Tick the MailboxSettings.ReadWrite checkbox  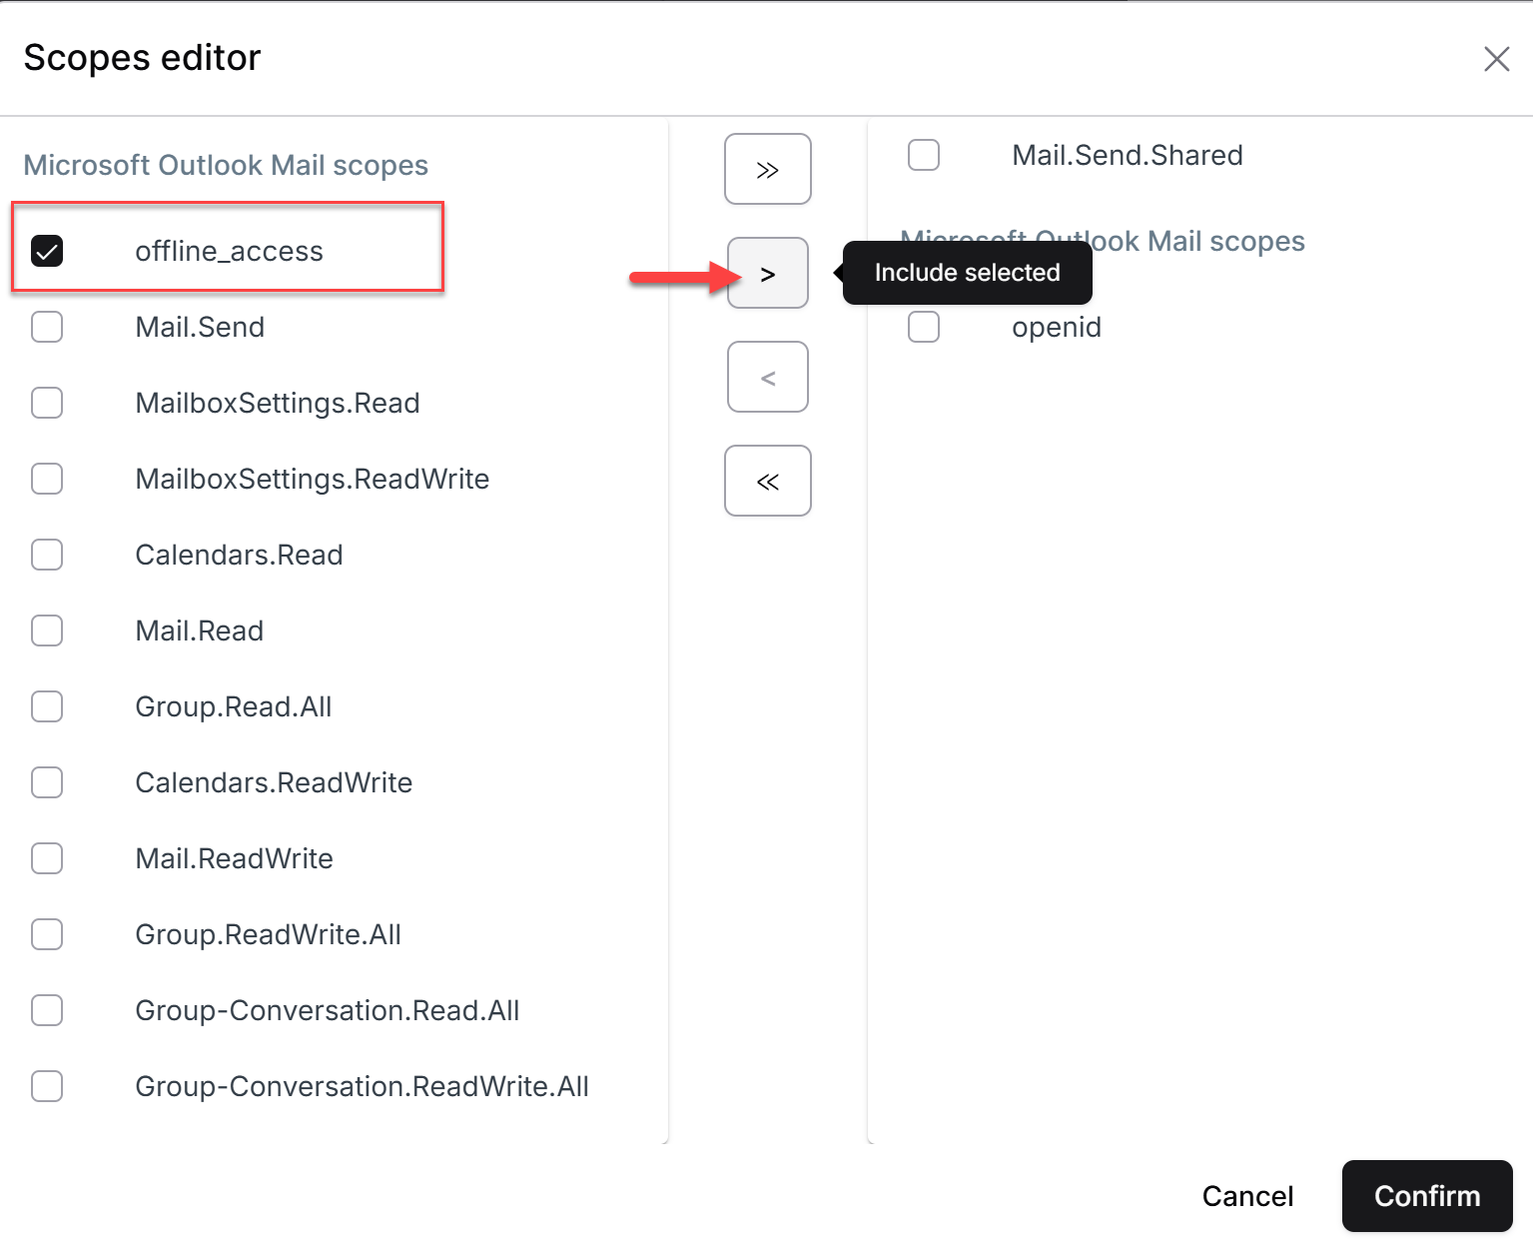pyautogui.click(x=47, y=479)
